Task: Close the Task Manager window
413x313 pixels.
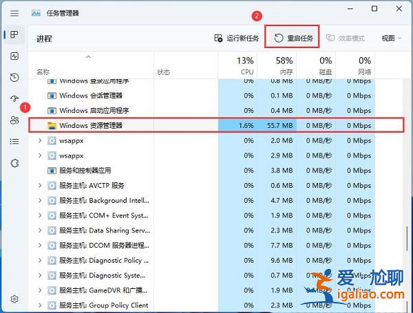Action: 399,9
